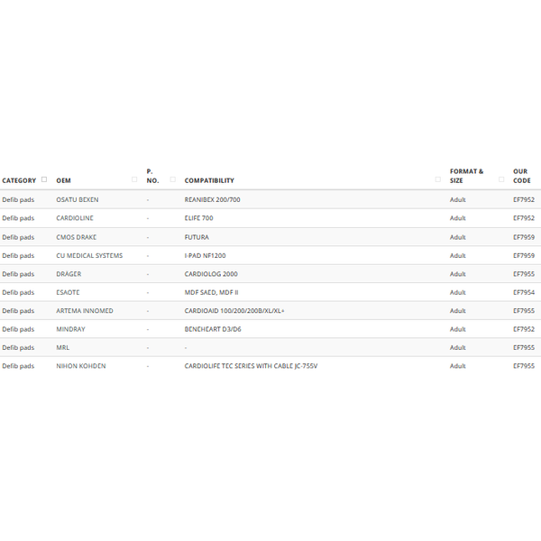Click the CARDIOLOG 2000 compatibility cell
The height and width of the screenshot is (541, 541).
click(211, 274)
